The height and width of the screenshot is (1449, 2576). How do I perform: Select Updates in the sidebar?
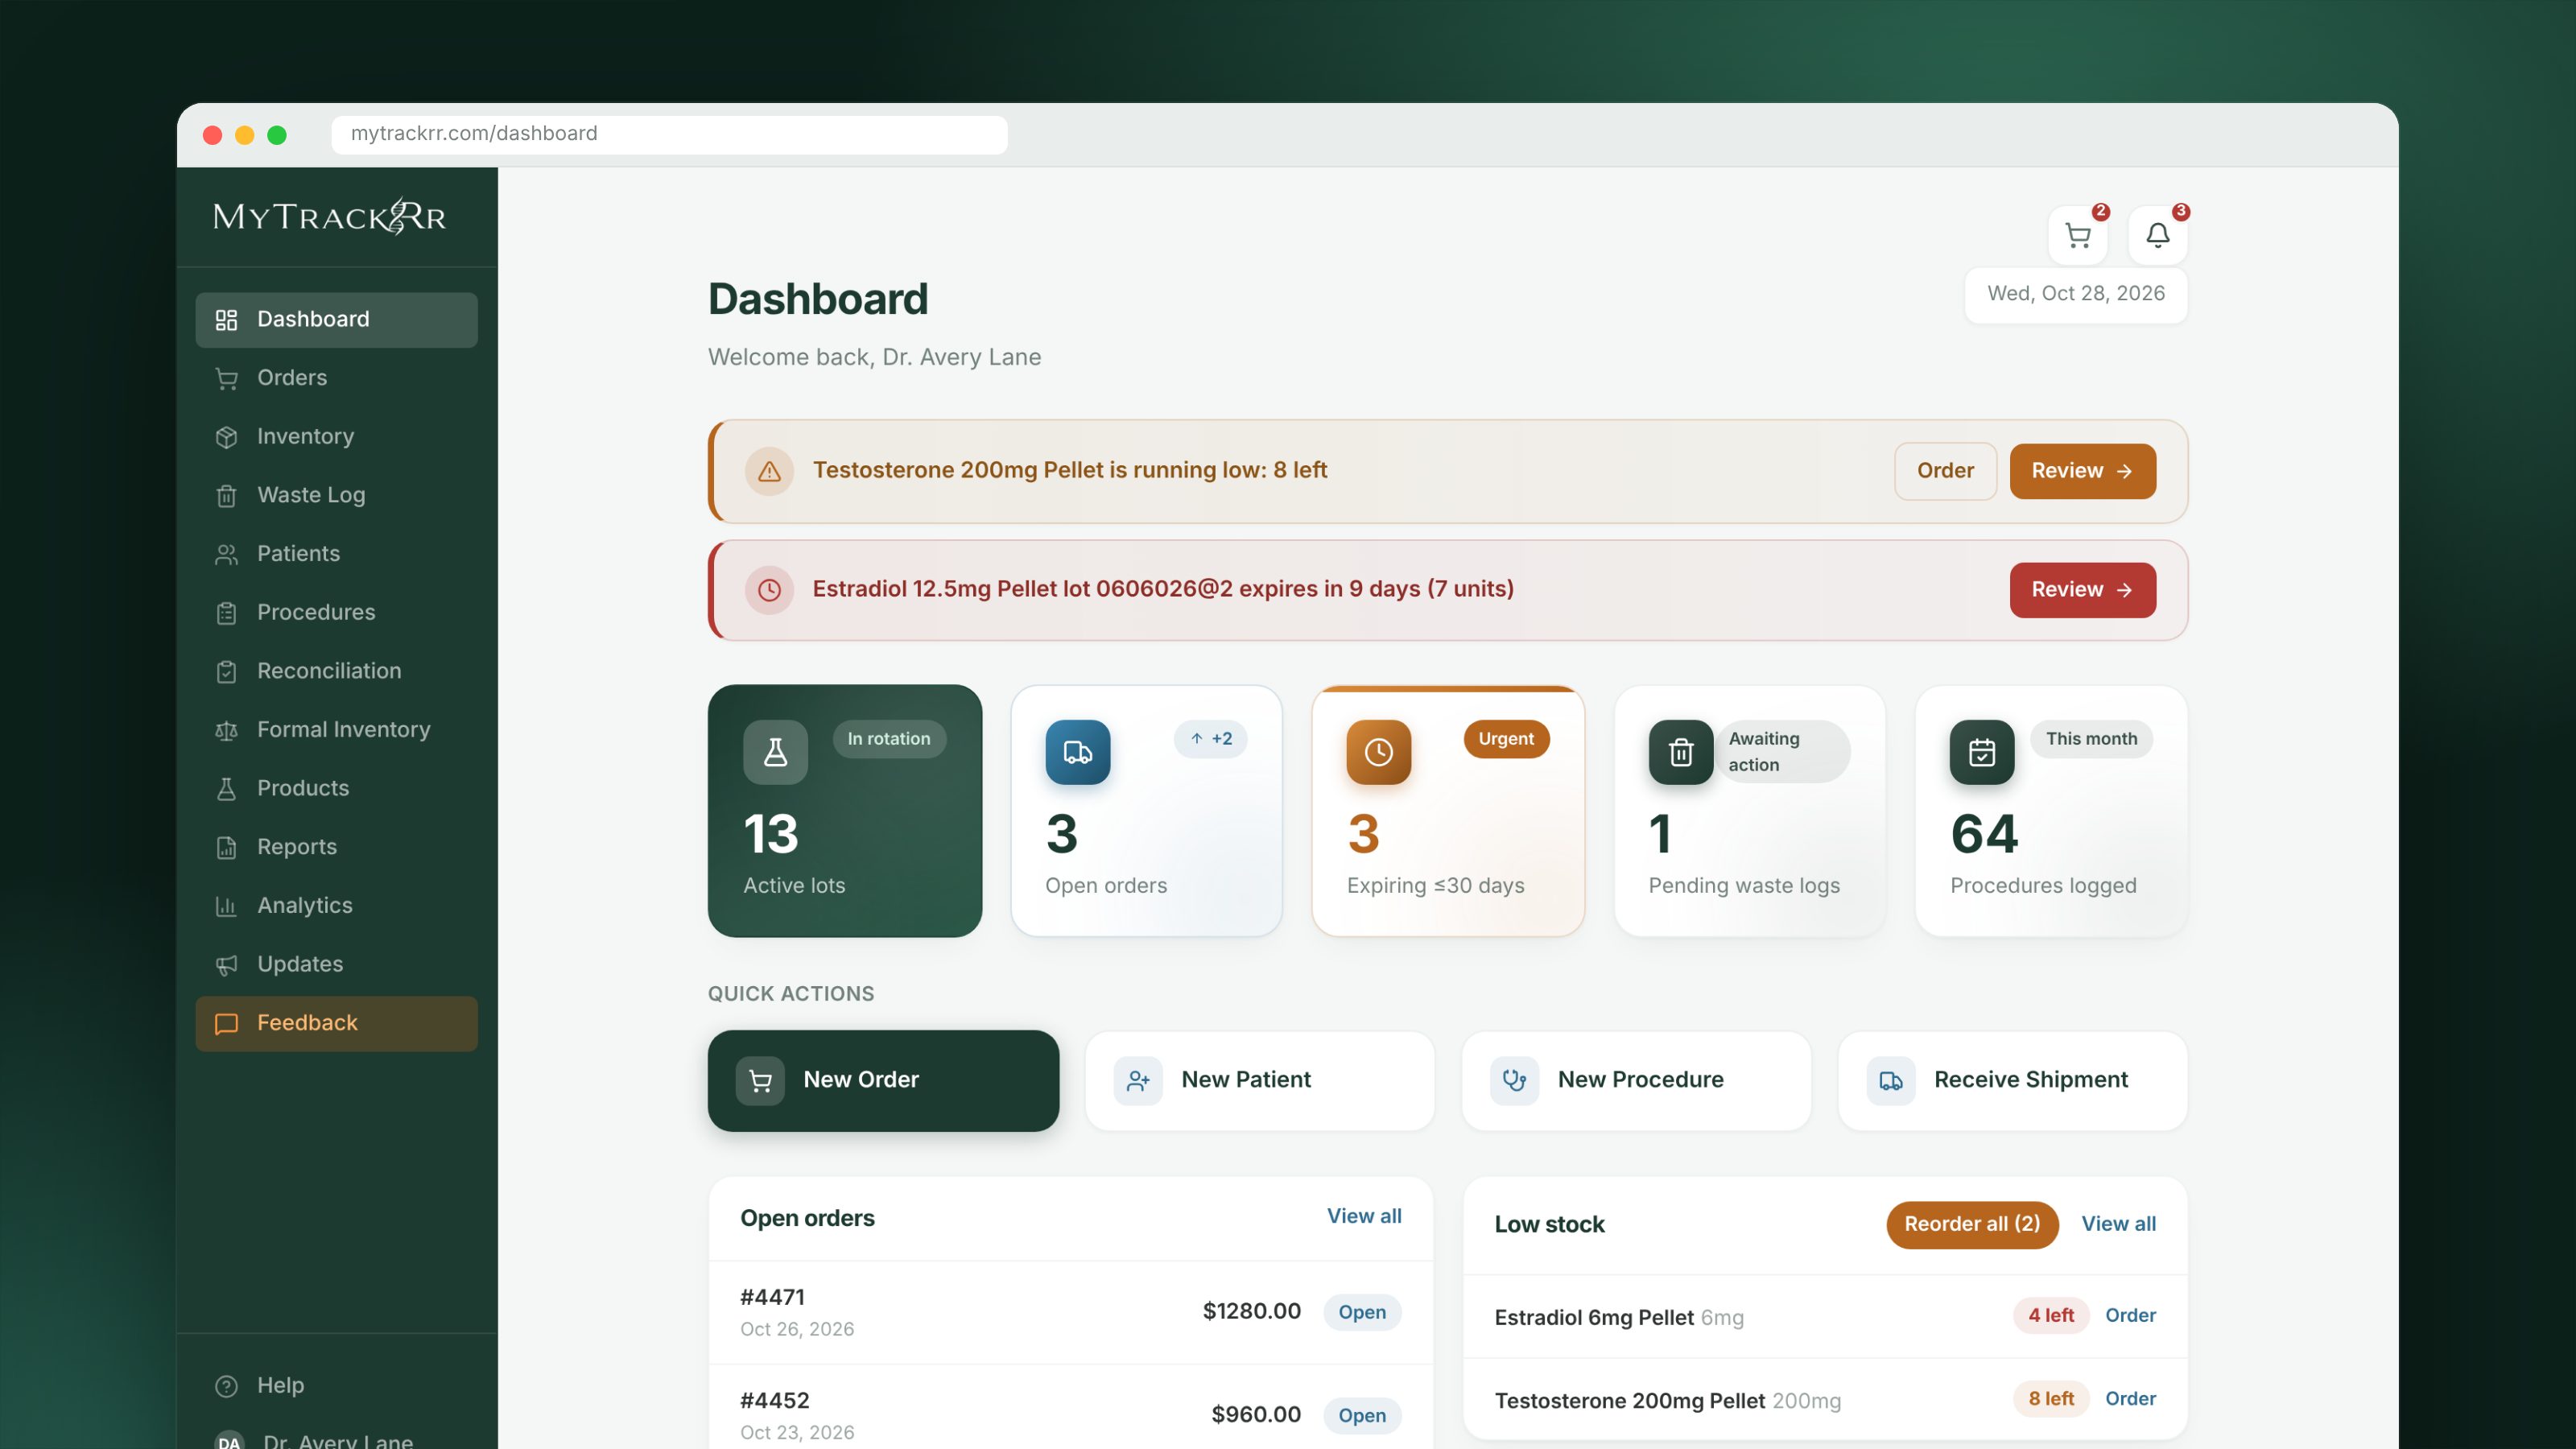[336, 965]
